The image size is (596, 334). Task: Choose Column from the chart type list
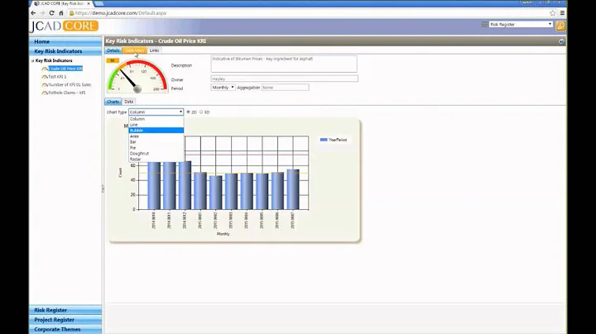pyautogui.click(x=156, y=119)
